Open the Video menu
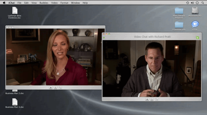This screenshot has height=115, width=207. (x=54, y=3)
